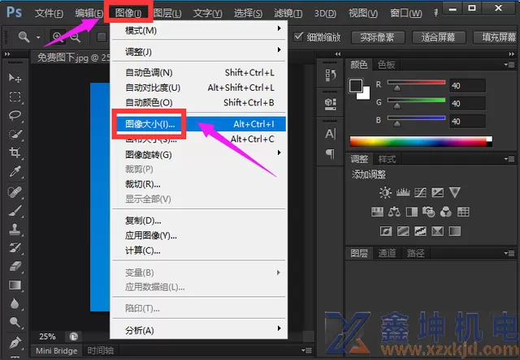The width and height of the screenshot is (520, 360).
Task: Select the Gradient tool
Action: pyautogui.click(x=15, y=285)
